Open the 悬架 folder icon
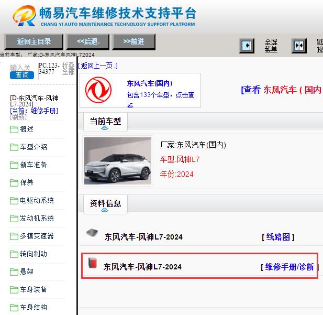The height and width of the screenshot is (315, 323). [14, 272]
